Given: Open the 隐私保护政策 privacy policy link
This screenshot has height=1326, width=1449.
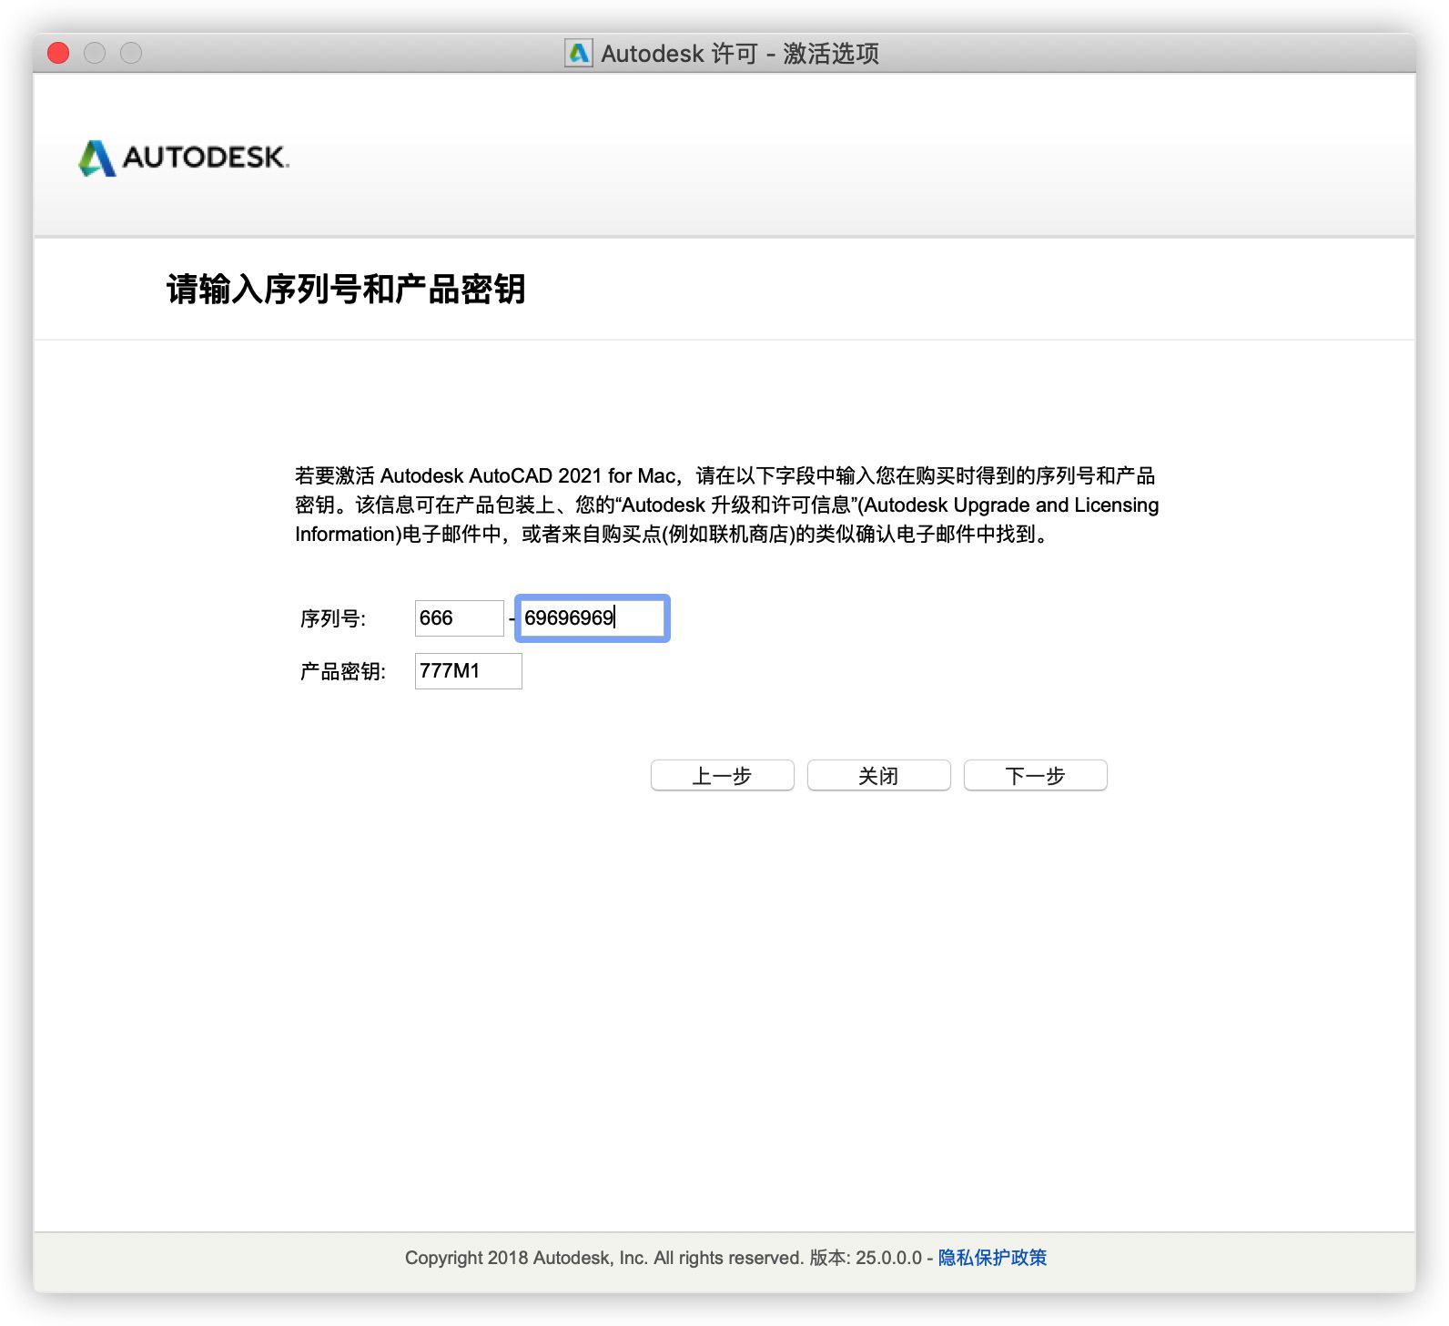Looking at the screenshot, I should coord(992,1257).
